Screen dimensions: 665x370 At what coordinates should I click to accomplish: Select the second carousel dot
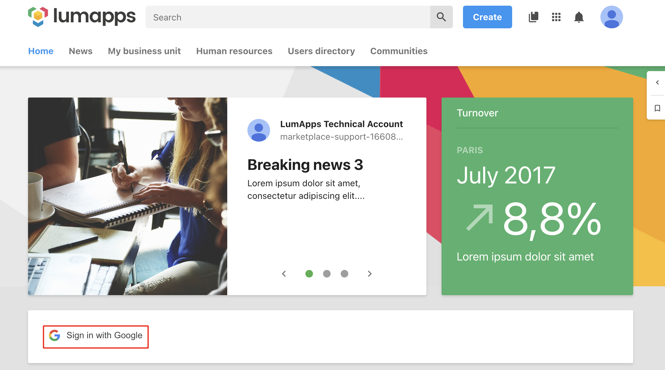click(x=327, y=274)
